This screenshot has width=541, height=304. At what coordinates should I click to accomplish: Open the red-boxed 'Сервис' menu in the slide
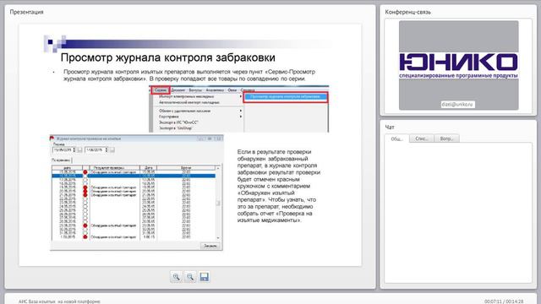click(161, 90)
